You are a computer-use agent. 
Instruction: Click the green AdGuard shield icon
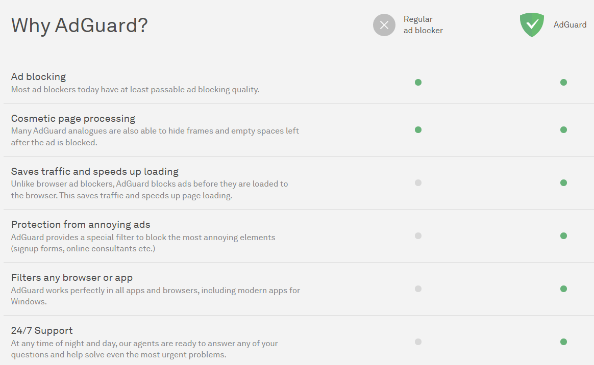coord(532,25)
